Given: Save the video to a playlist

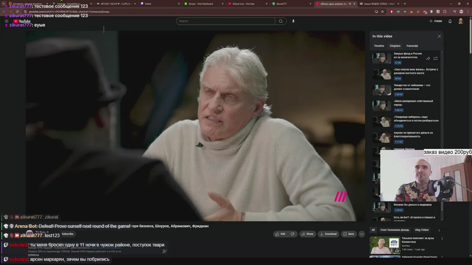Looking at the screenshot, I should (348, 234).
